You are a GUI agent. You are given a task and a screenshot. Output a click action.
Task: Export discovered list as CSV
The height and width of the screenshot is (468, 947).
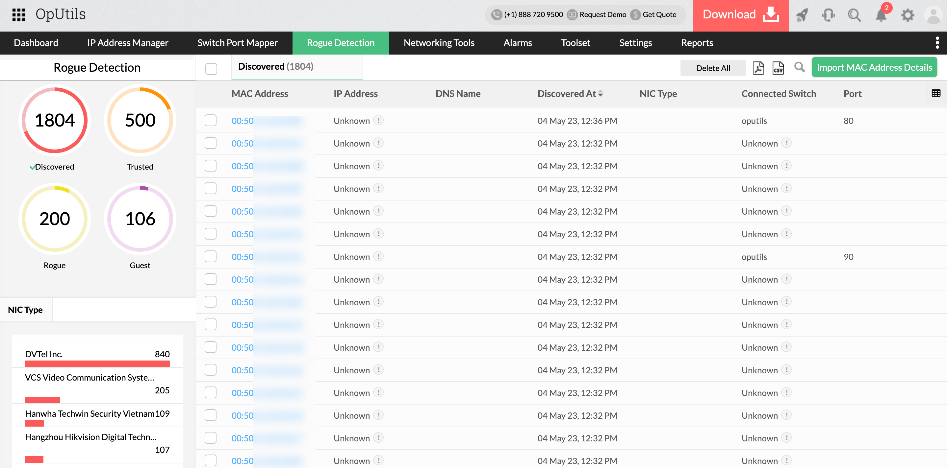point(778,68)
